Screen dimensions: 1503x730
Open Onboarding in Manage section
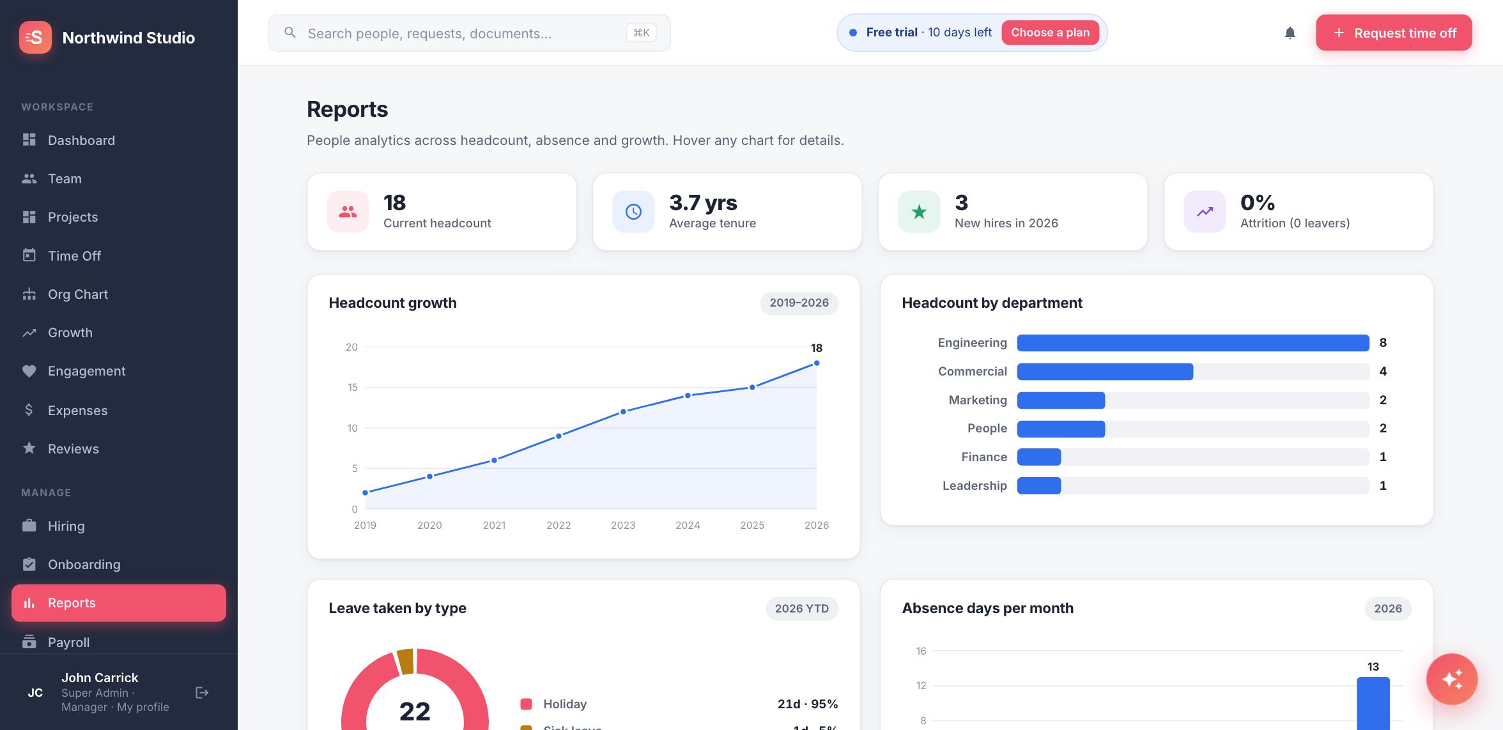(119, 564)
